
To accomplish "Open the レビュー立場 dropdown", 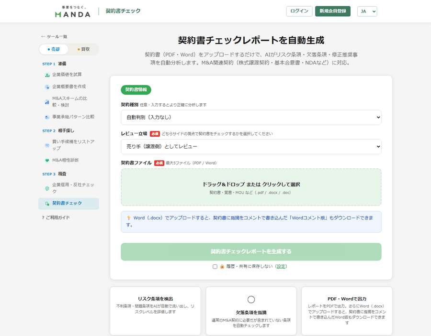I will coord(251,146).
